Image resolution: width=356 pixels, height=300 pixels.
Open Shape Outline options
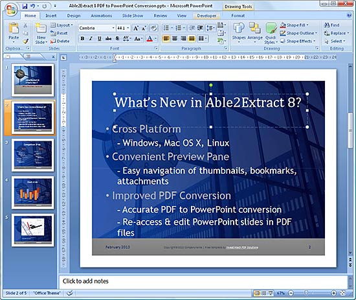298,33
